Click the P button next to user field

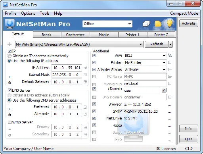(x=164, y=90)
